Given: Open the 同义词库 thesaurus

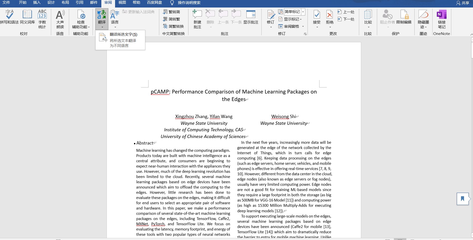Looking at the screenshot, I should 27,17.
